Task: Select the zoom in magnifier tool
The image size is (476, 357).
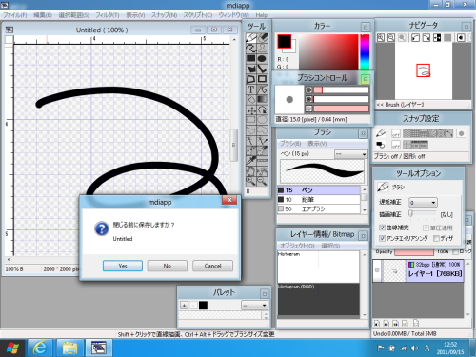Action: coord(251,182)
